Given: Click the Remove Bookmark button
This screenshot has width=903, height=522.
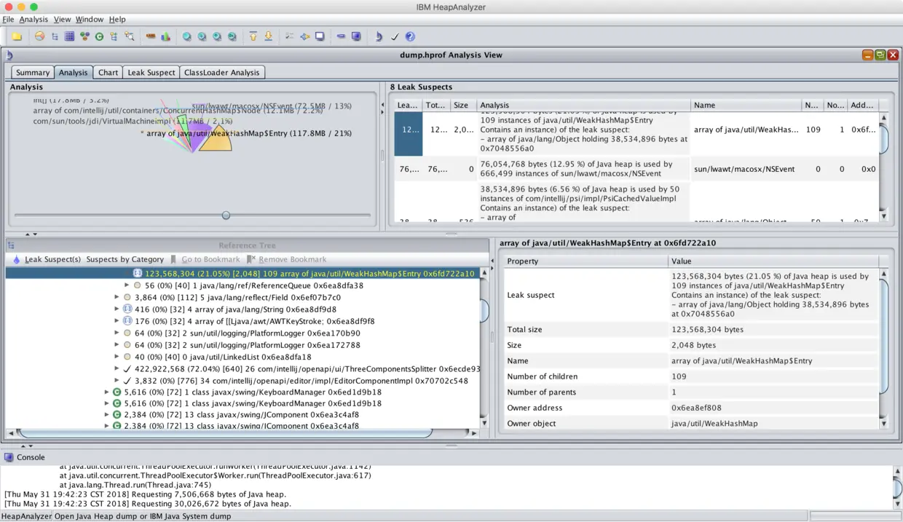Looking at the screenshot, I should click(x=286, y=259).
